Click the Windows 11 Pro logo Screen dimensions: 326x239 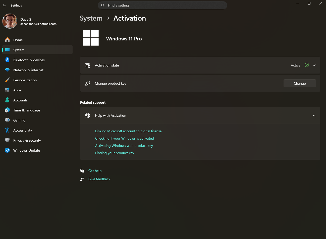pyautogui.click(x=91, y=38)
